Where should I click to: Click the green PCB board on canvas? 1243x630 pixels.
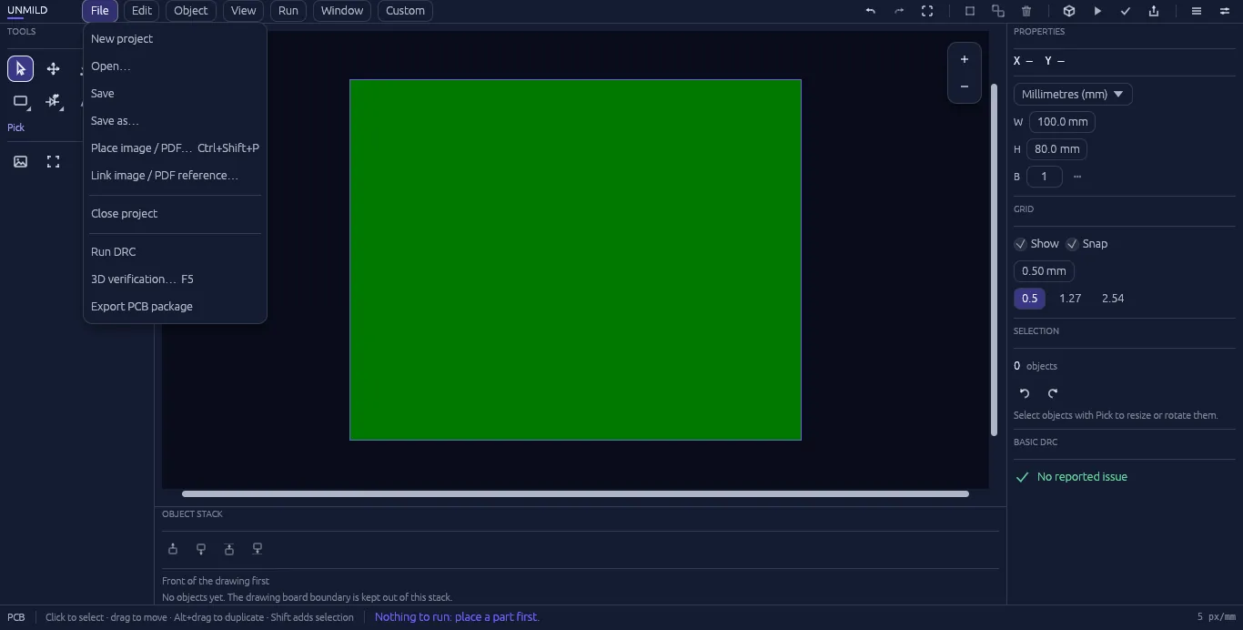tap(575, 260)
